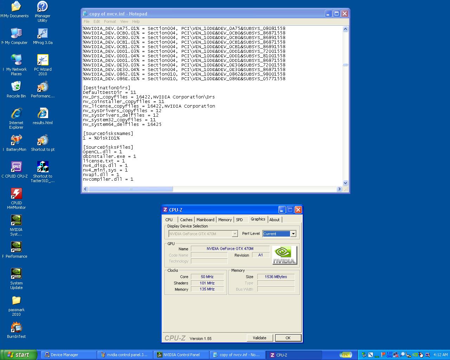The width and height of the screenshot is (450, 360).
Task: Click Notepad's vertical scroll-down arrow
Action: point(345,183)
